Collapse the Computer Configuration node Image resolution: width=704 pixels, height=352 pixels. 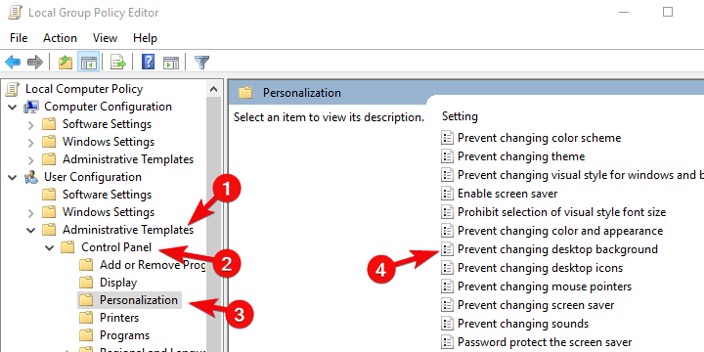(x=13, y=107)
